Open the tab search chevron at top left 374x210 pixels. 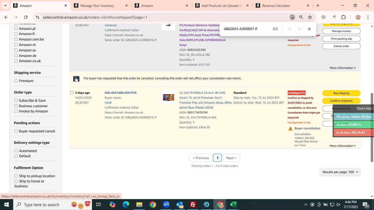5,5
